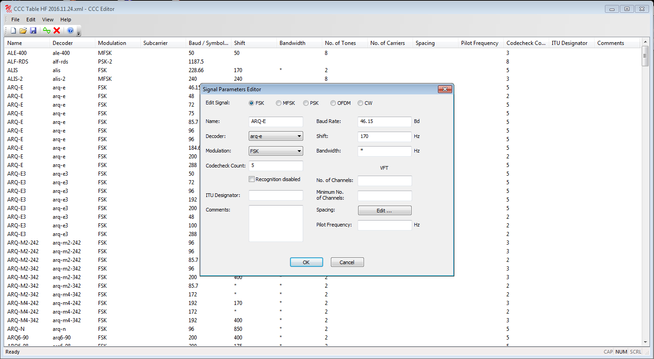654x359 pixels.
Task: Click the 1187.5 baud value cell
Action: (x=196, y=62)
